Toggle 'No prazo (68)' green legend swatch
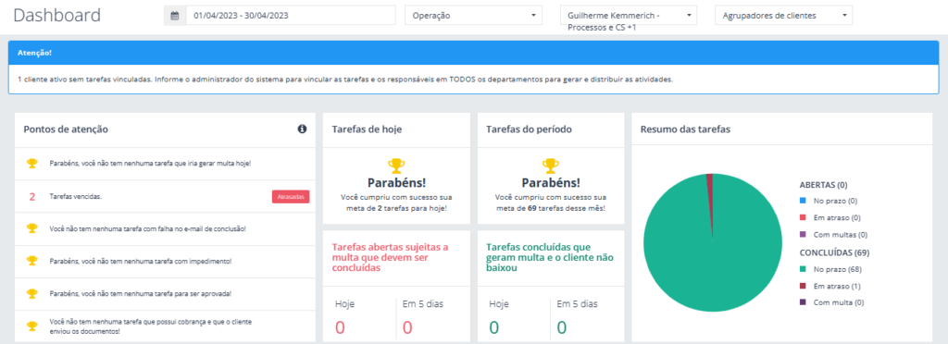Screen dimensions: 948x344 [x=803, y=268]
